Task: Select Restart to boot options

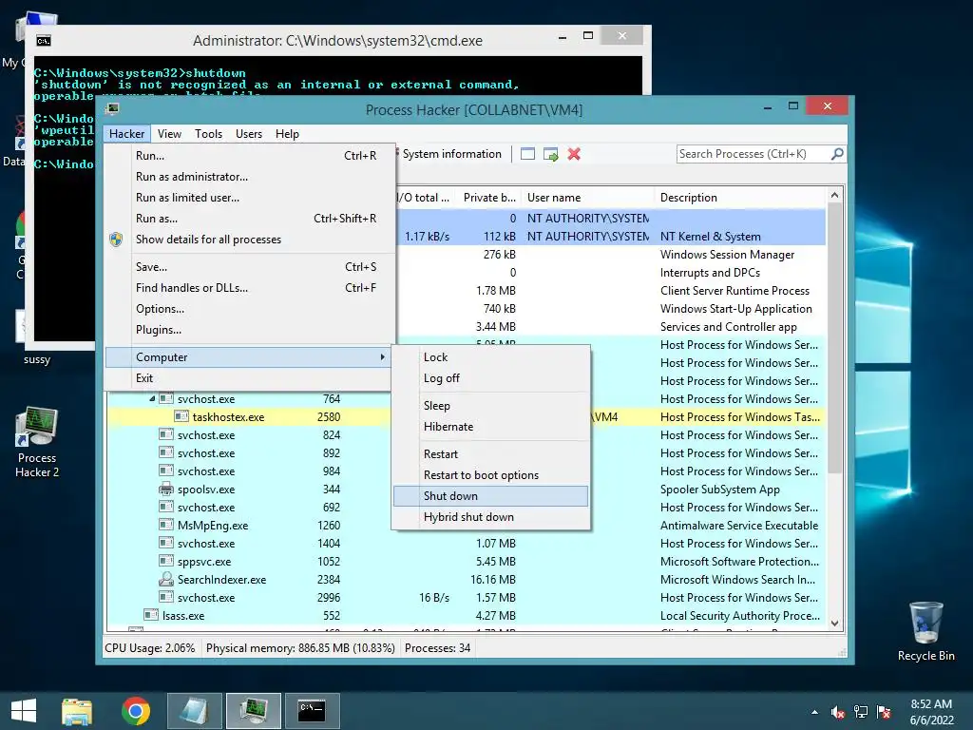Action: point(491,475)
